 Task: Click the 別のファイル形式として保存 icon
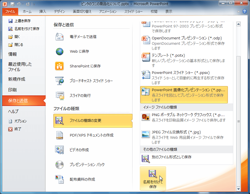pyautogui.click(x=146, y=159)
